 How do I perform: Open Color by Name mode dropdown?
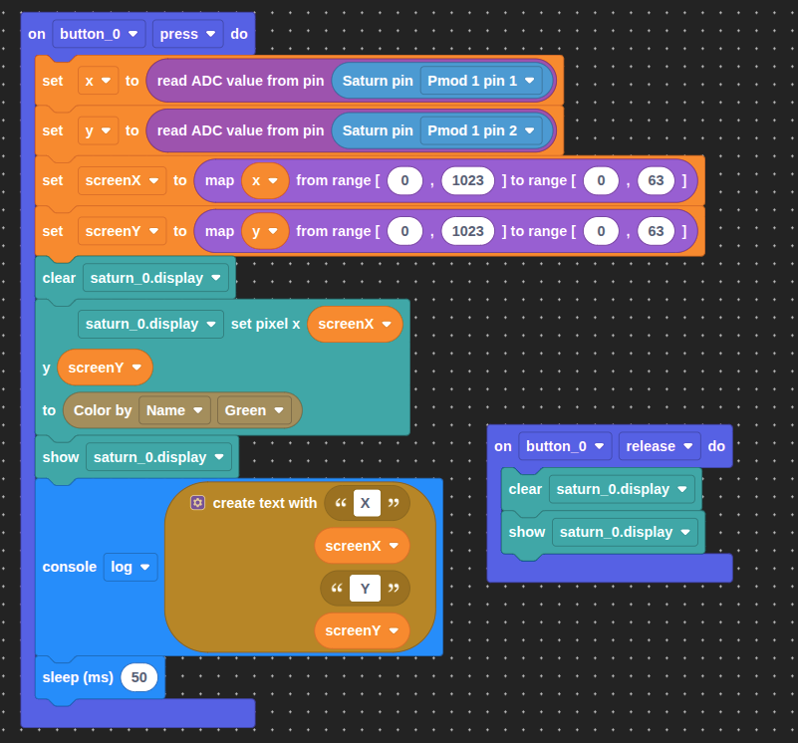[174, 410]
